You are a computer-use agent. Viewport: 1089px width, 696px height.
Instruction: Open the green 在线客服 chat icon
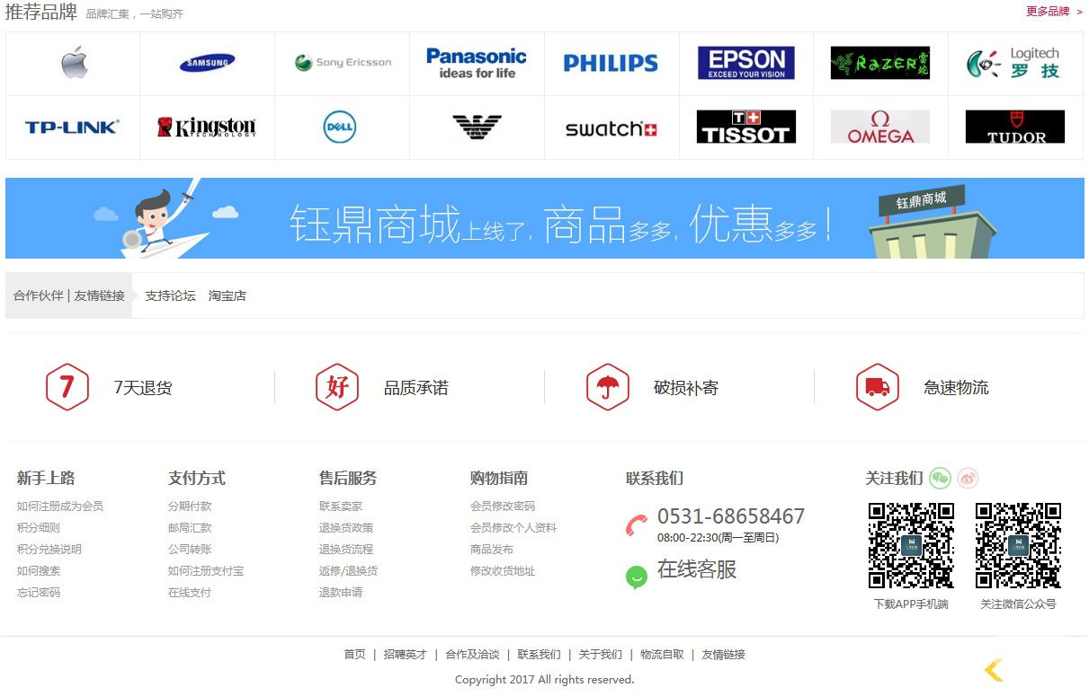(637, 577)
